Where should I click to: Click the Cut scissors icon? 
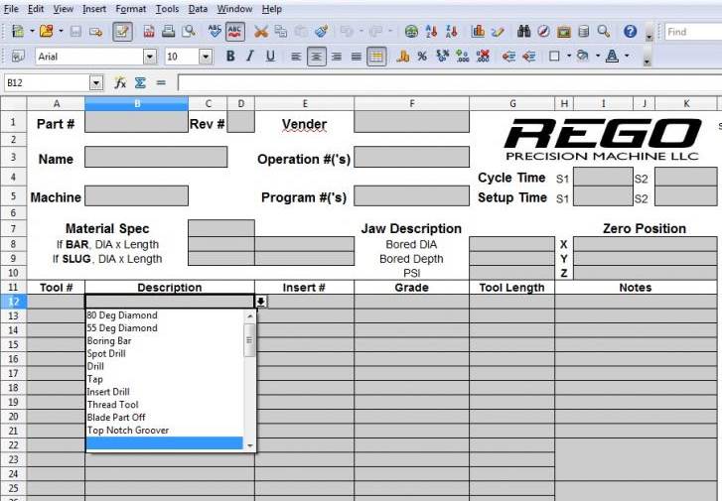coord(261,32)
